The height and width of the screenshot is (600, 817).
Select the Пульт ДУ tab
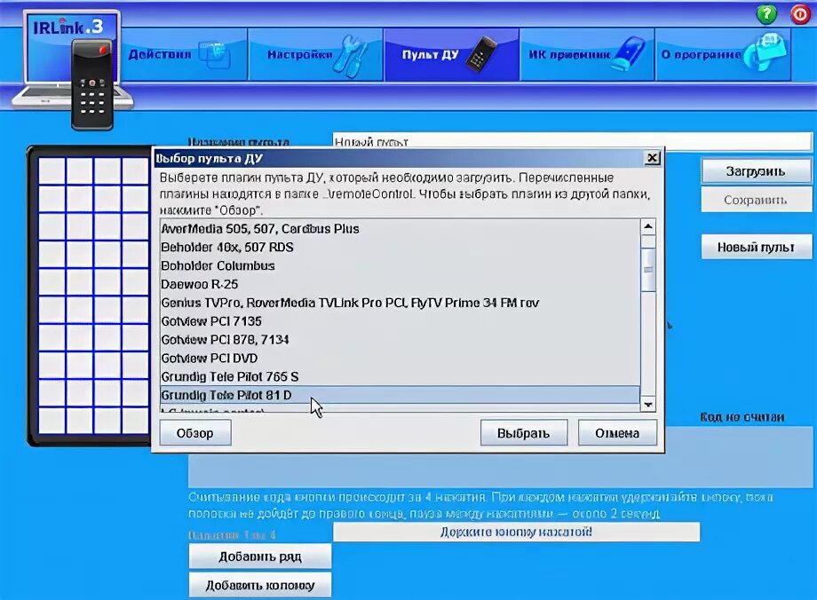452,55
